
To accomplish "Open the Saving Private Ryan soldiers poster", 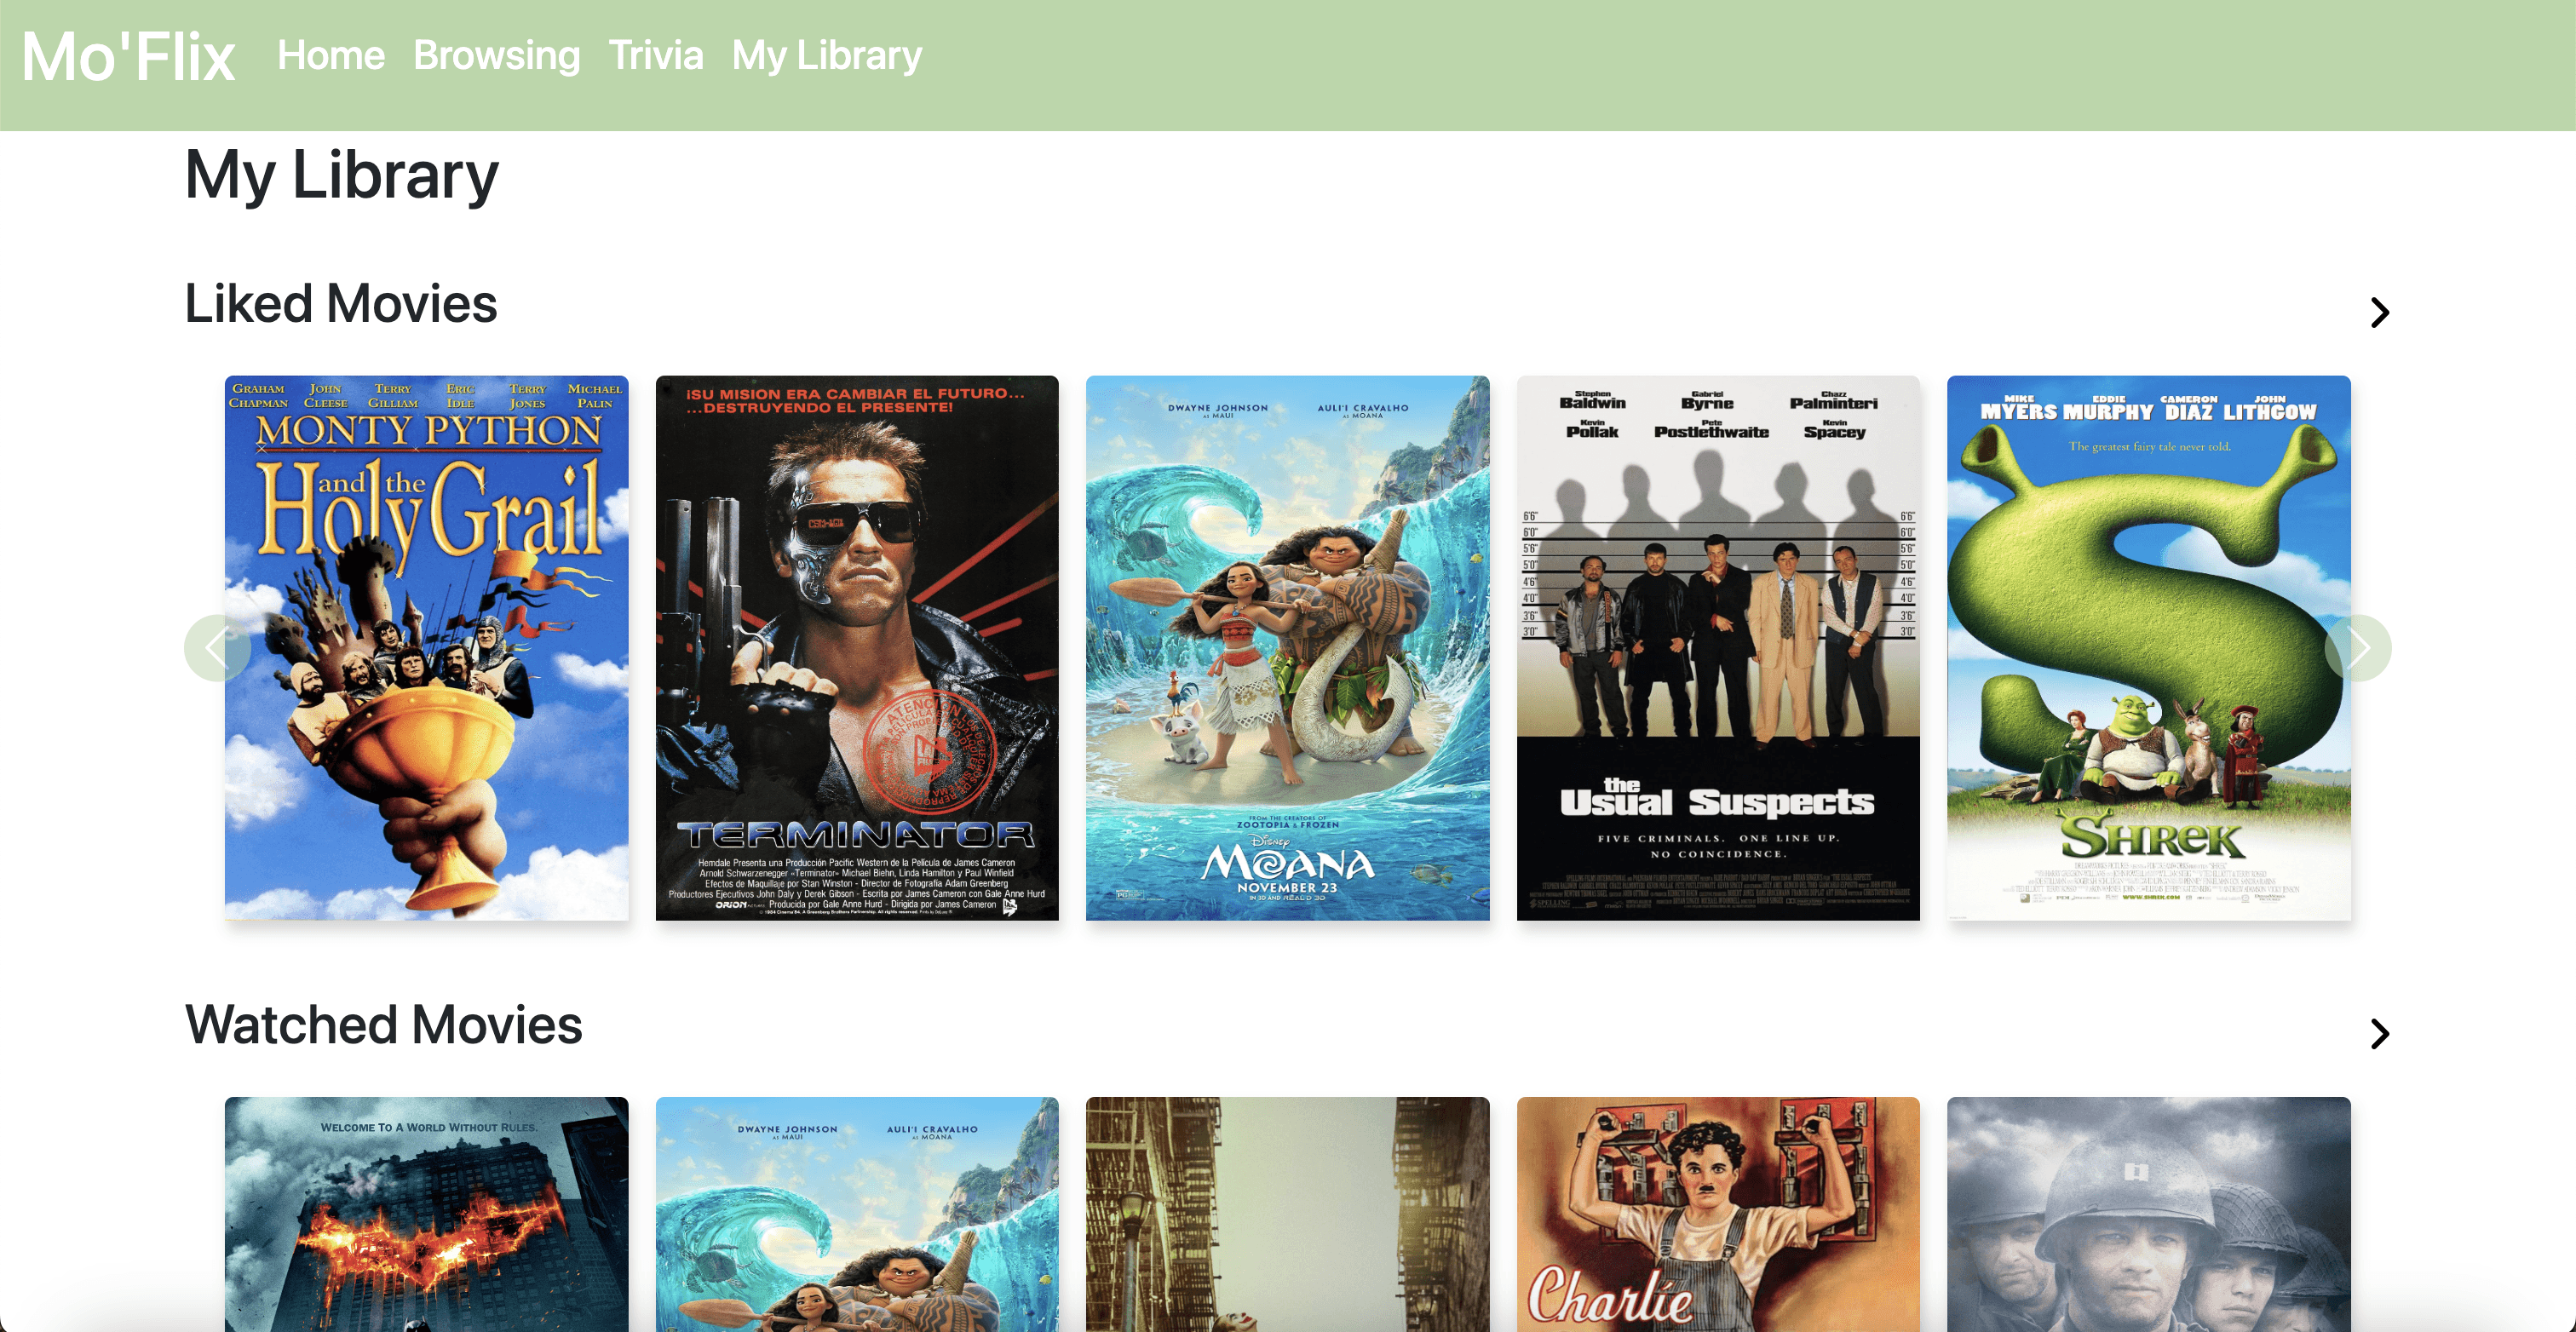I will 2149,1214.
